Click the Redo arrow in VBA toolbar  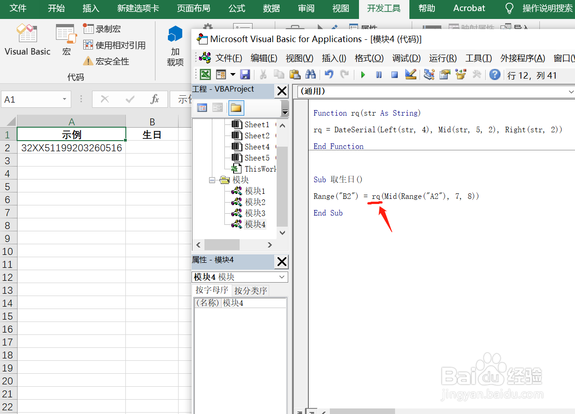point(345,74)
